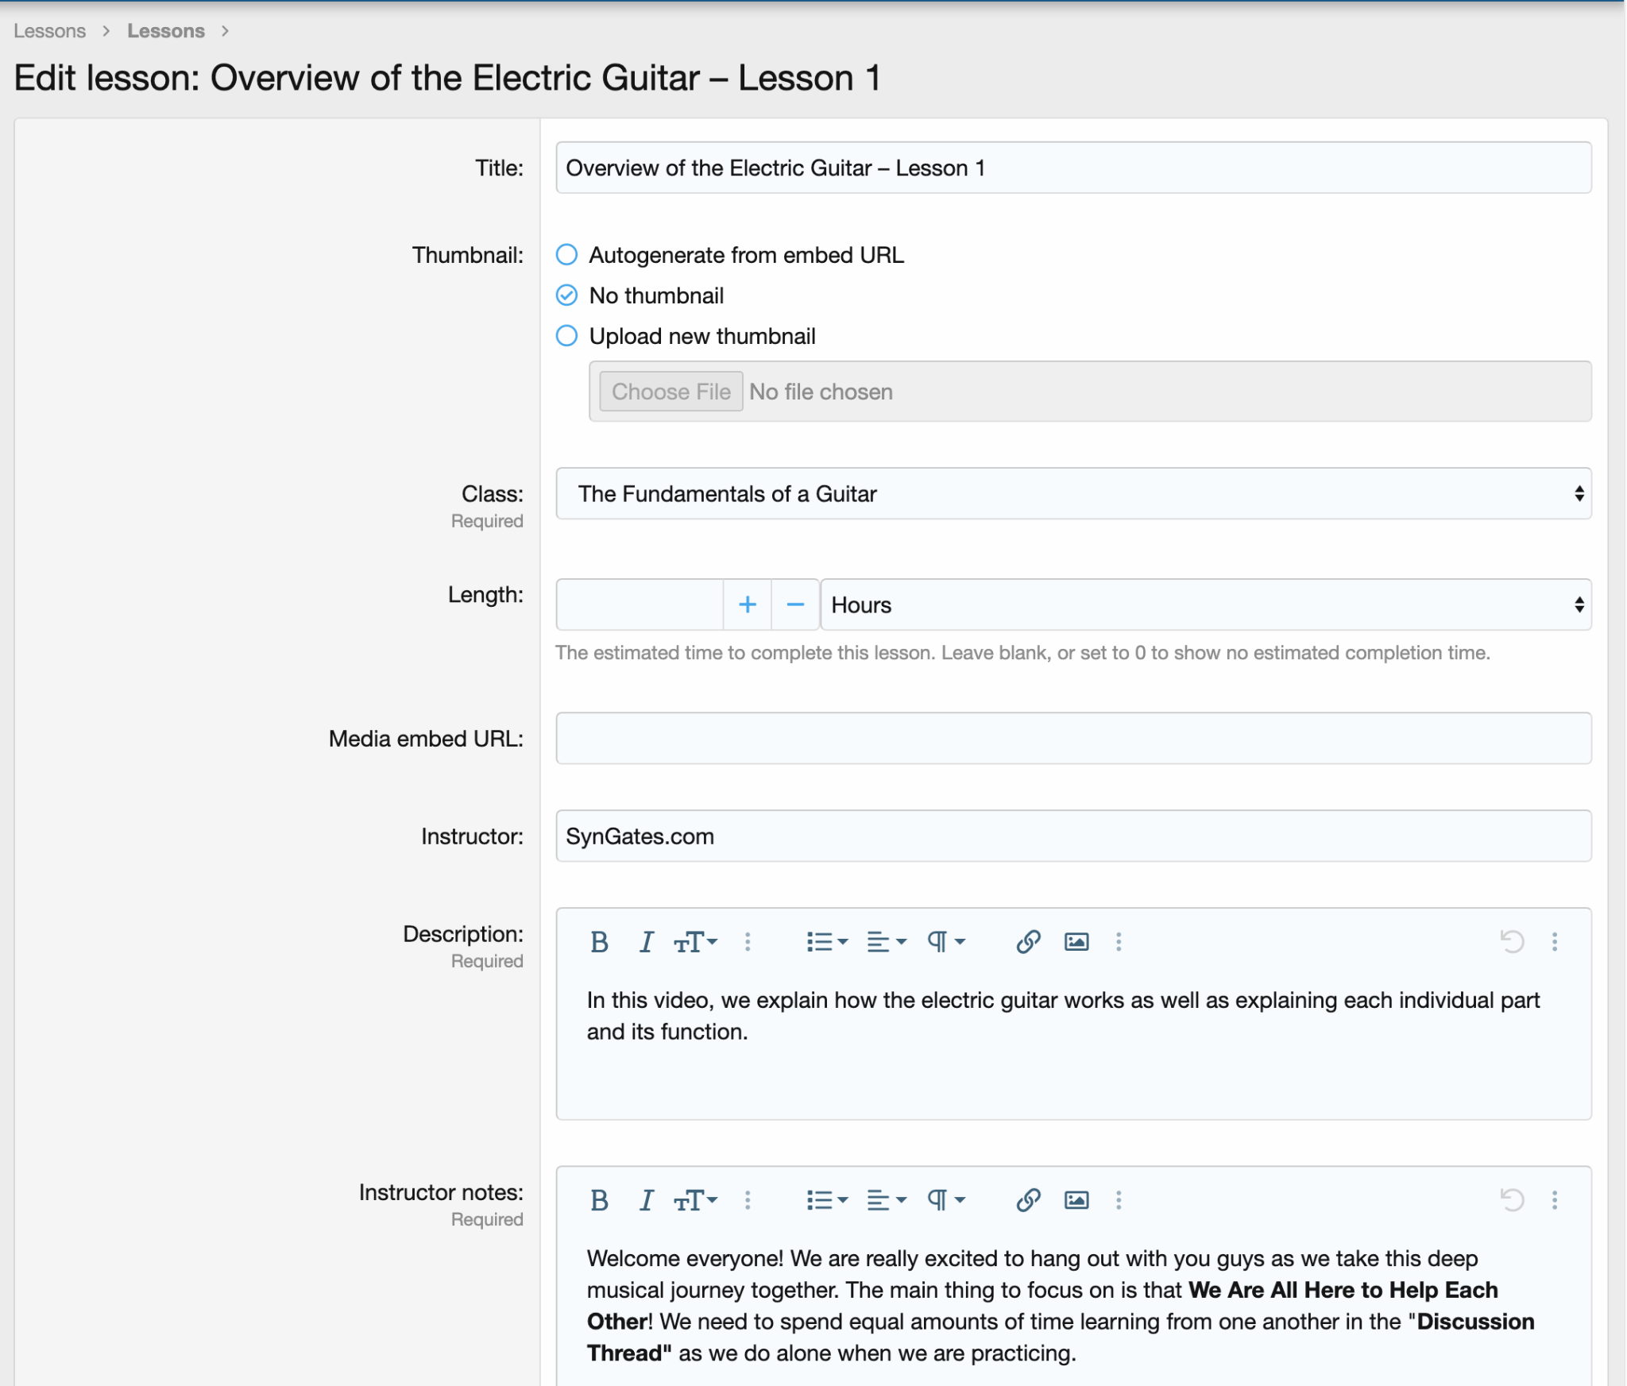The width and height of the screenshot is (1627, 1386).
Task: Toggle bold in Instructor notes editor
Action: 599,1200
